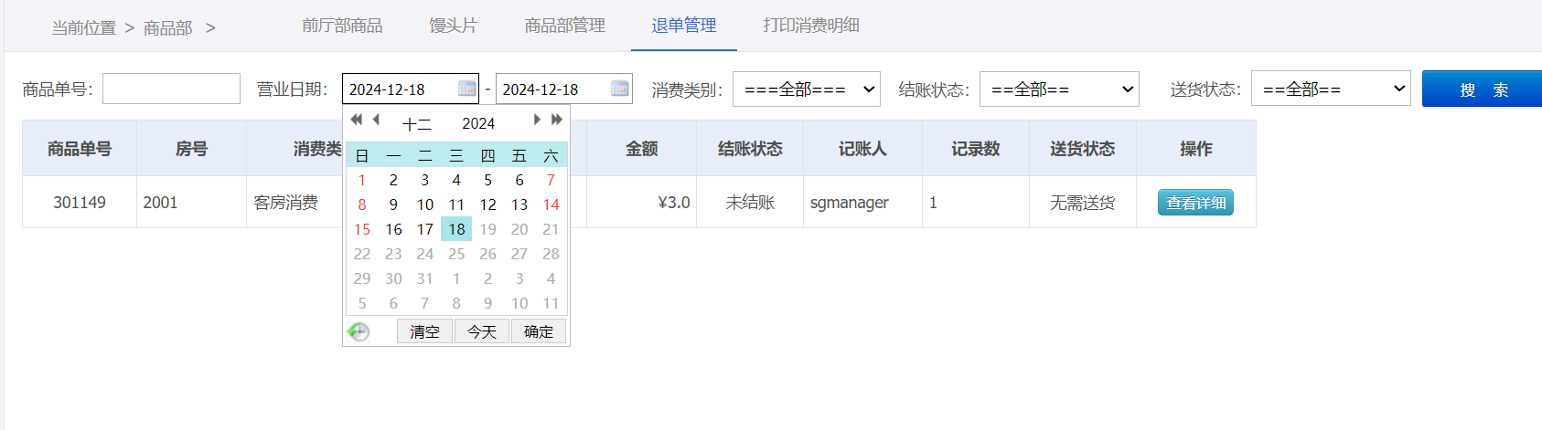Switch to 前厅部商品 tab
Image resolution: width=1542 pixels, height=430 pixels.
[x=342, y=26]
